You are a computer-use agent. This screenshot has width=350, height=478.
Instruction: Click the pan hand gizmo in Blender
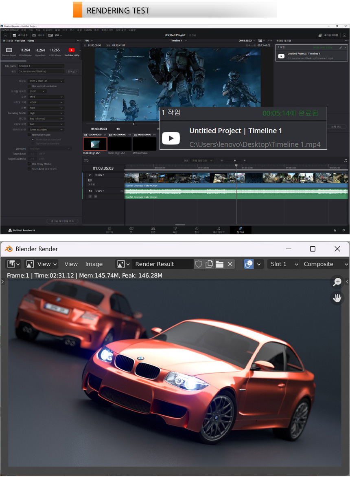337,298
